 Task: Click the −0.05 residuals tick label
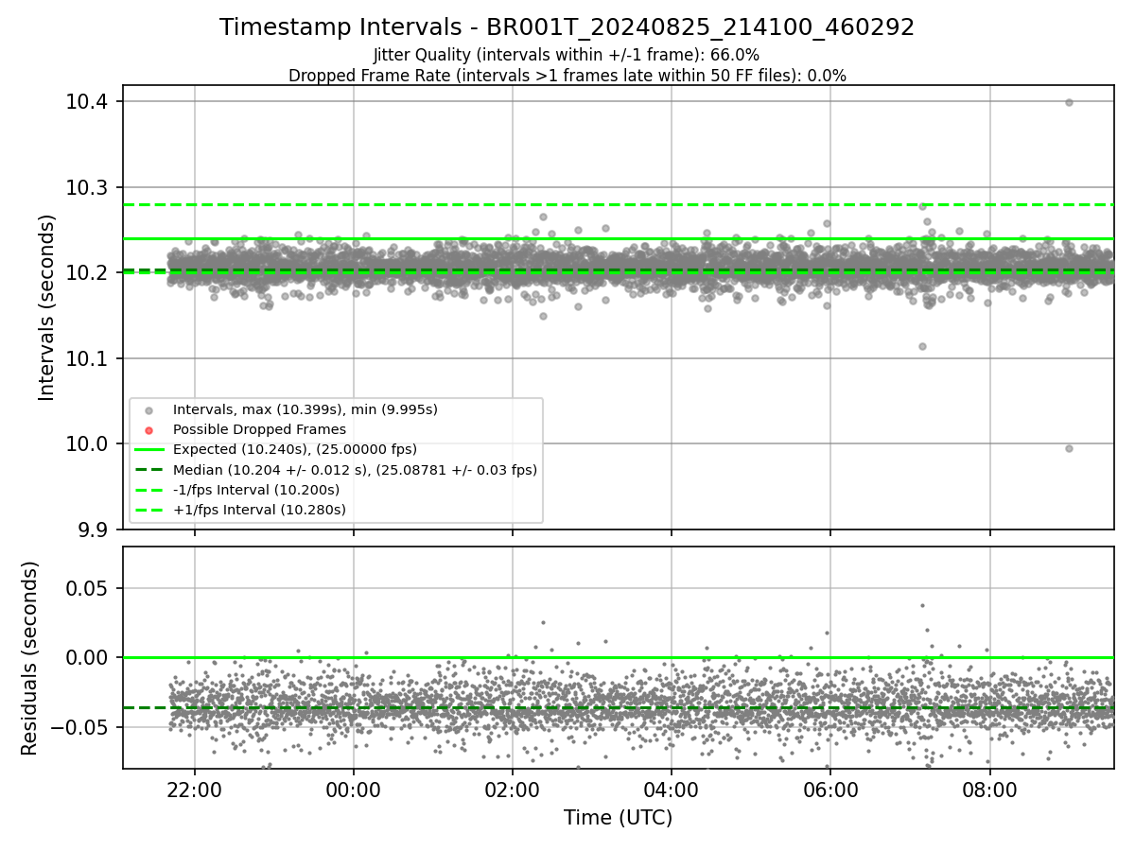coord(79,727)
